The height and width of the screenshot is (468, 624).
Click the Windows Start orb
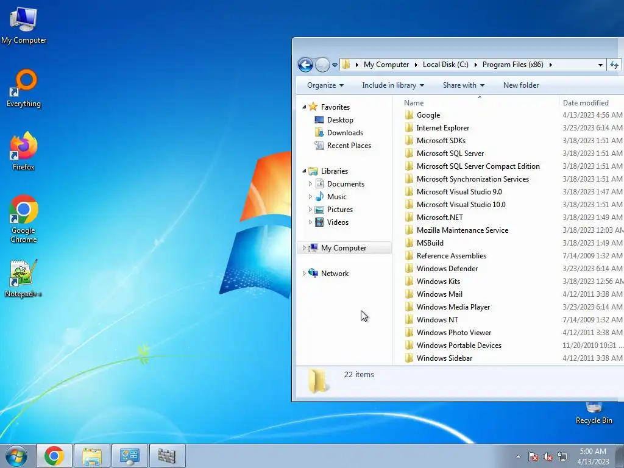tap(16, 456)
